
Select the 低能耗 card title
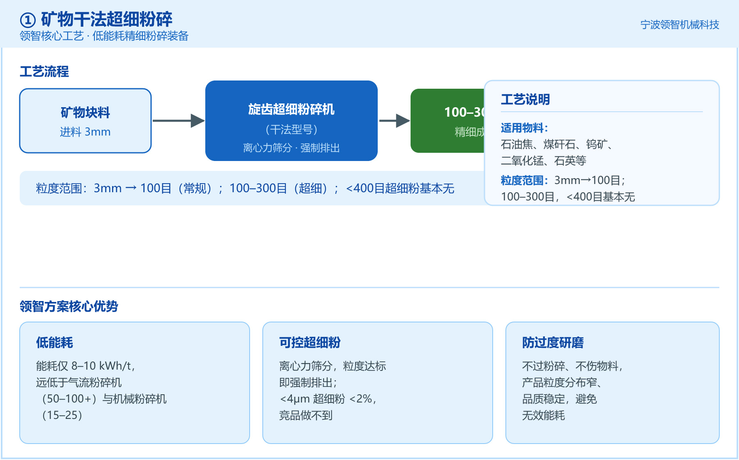55,343
